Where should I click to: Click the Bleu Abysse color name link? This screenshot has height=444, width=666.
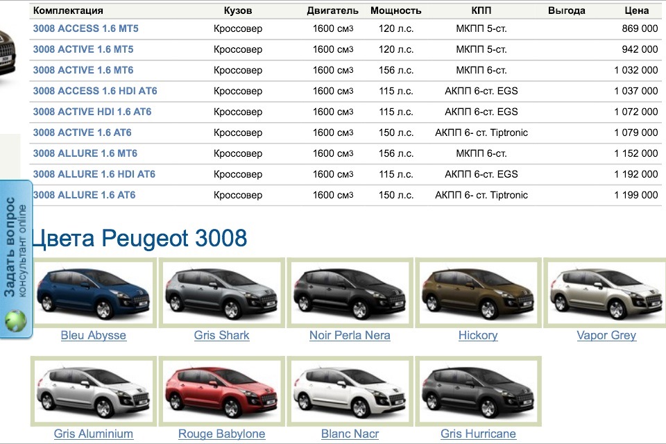[94, 335]
